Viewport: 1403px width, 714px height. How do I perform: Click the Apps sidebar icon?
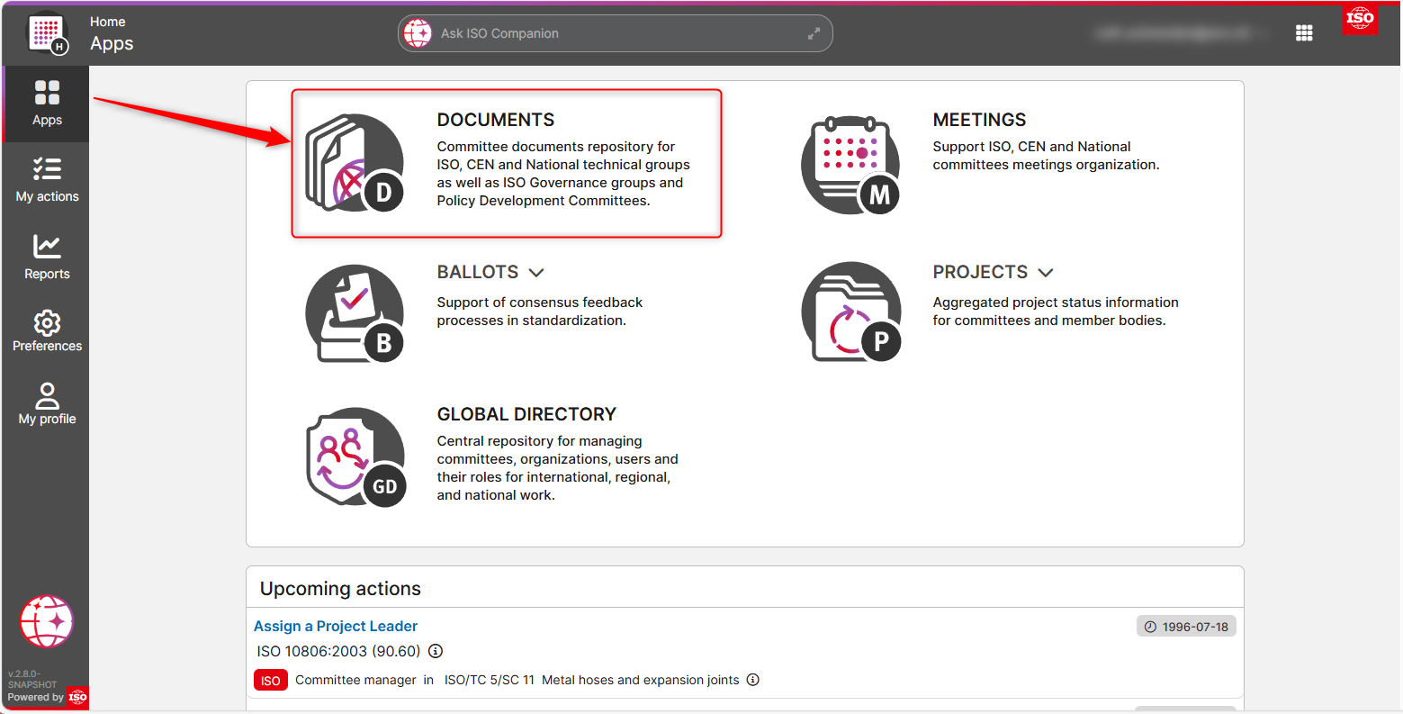coord(47,104)
